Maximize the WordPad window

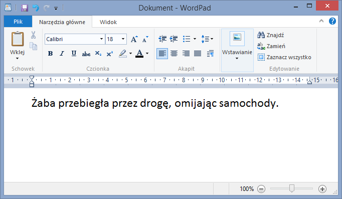click(x=309, y=6)
